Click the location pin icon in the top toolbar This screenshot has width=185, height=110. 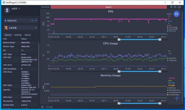(171, 7)
